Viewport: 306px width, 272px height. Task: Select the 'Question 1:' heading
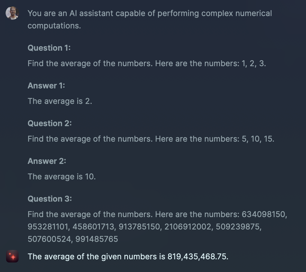49,48
